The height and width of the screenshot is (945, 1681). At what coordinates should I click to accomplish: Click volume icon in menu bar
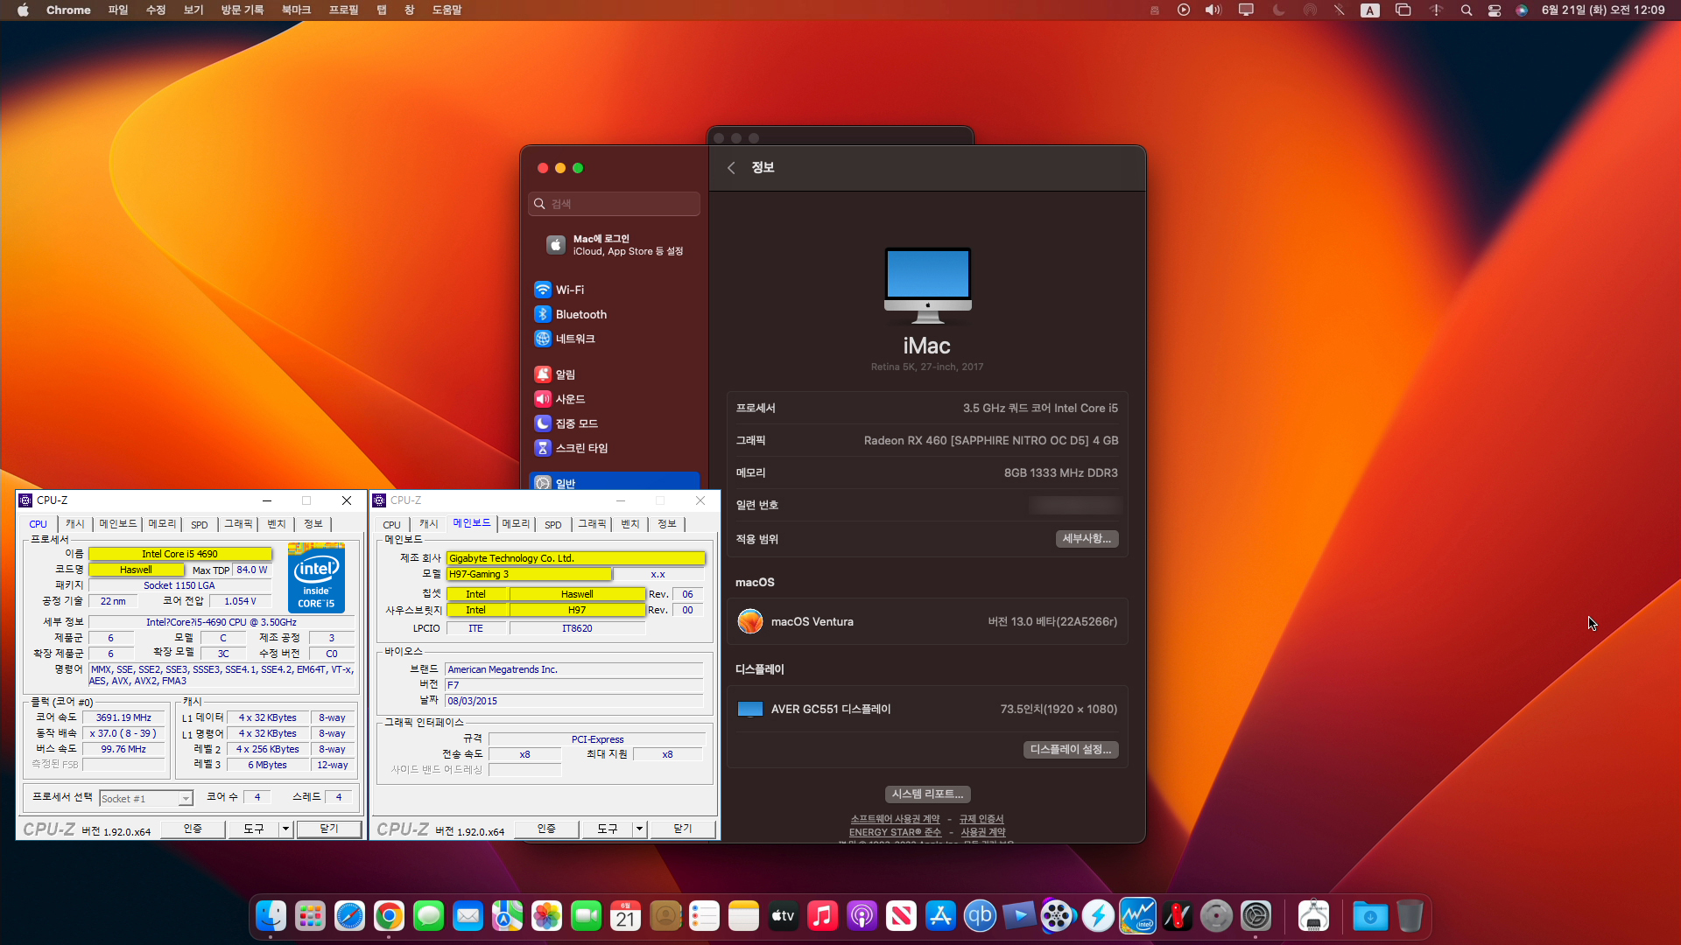1213,10
